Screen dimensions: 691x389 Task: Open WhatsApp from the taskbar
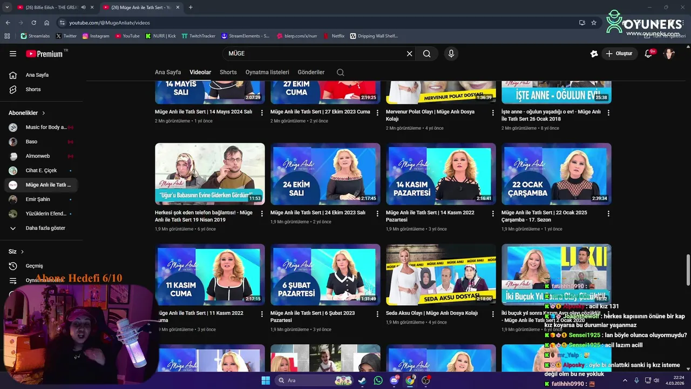point(378,380)
